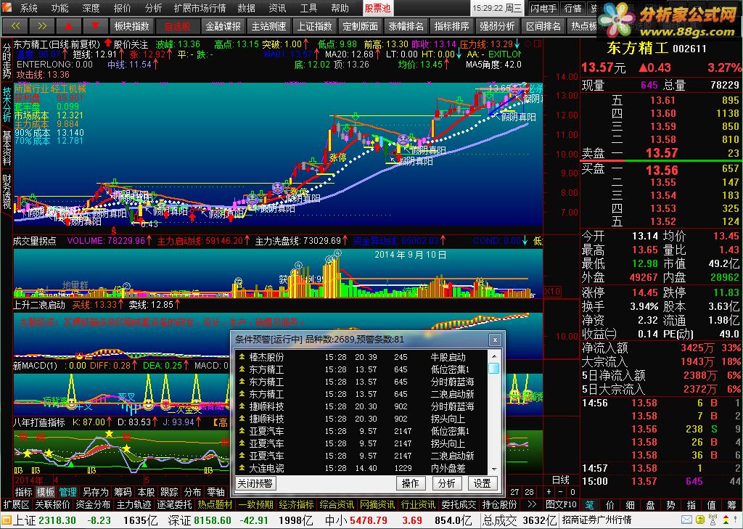Click the red 自选股 toolbar button

tap(177, 26)
